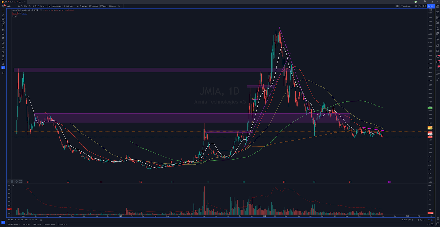Select the 5m timeframe
This screenshot has width=440, height=227.
22,6
